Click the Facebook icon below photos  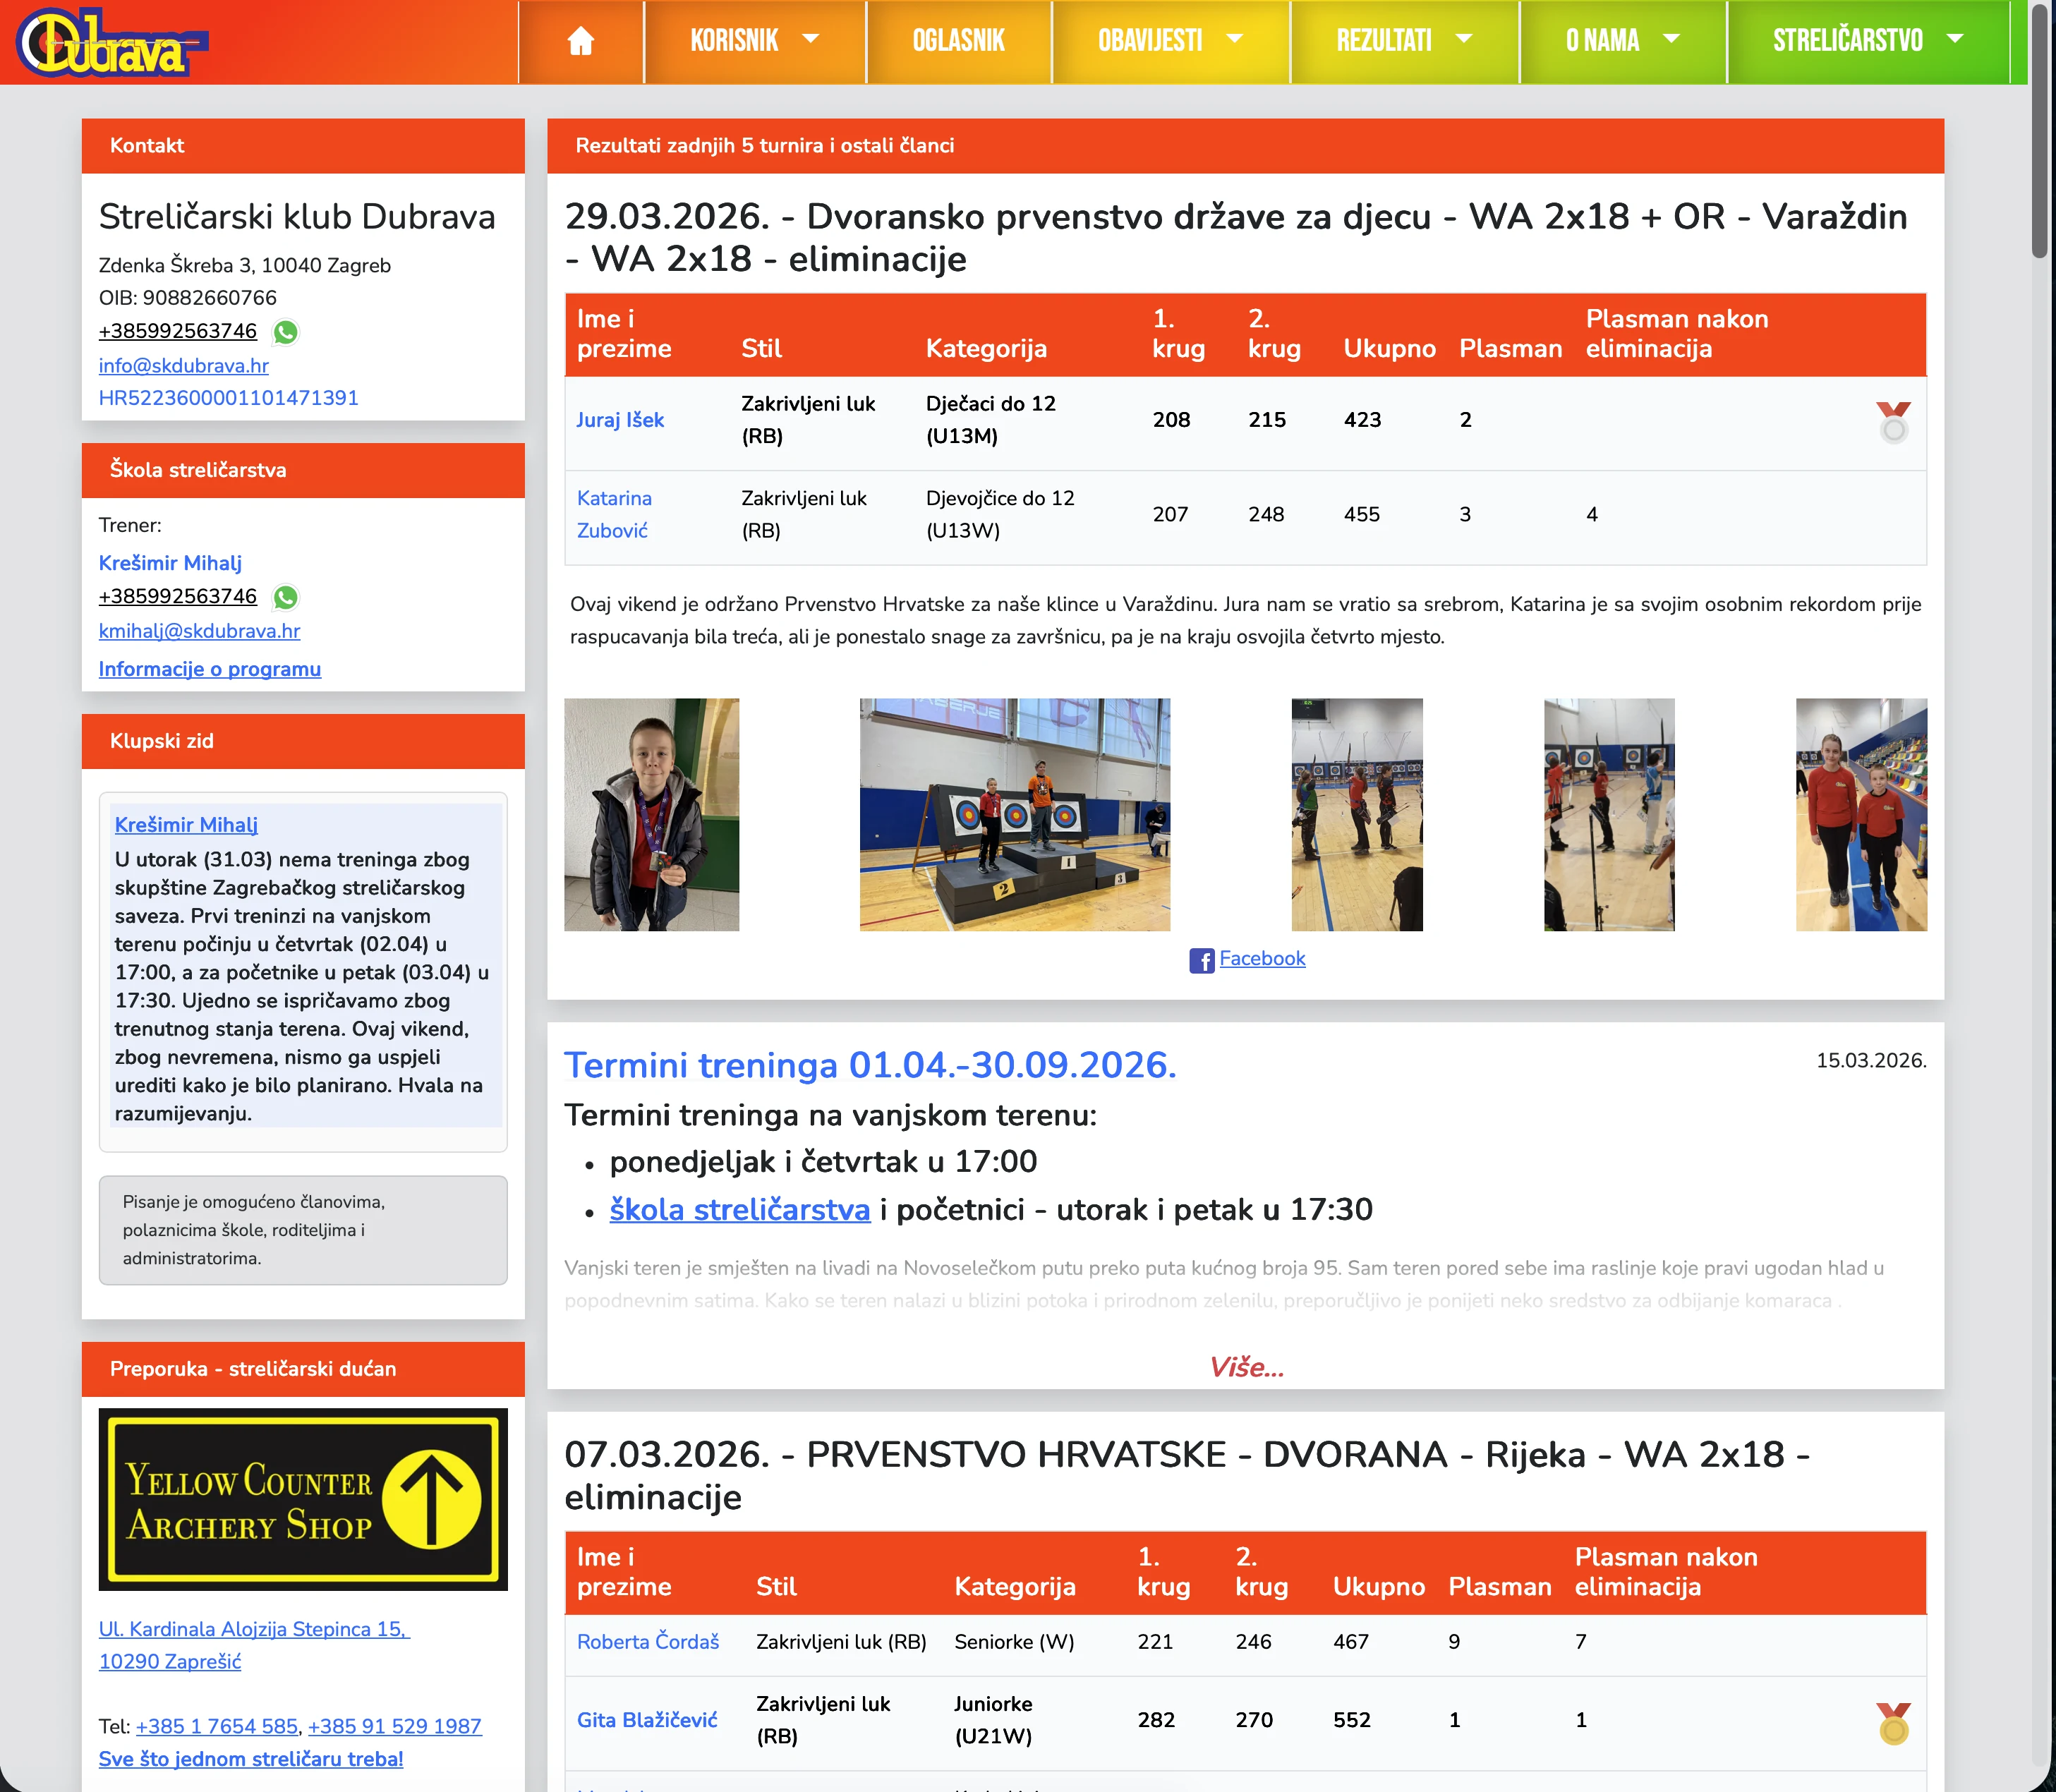click(x=1201, y=960)
